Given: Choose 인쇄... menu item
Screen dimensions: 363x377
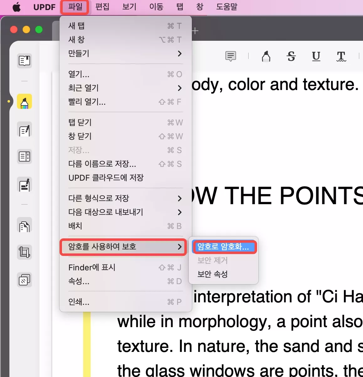Looking at the screenshot, I should click(x=125, y=302).
